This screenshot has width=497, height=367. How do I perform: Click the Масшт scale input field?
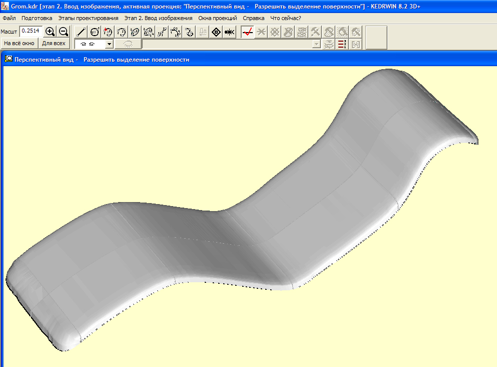(31, 31)
